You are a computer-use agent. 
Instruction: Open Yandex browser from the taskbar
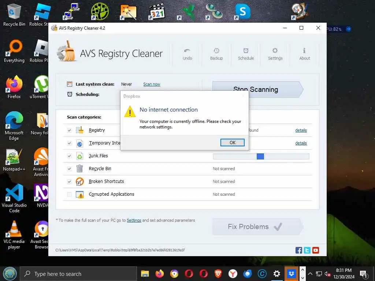point(233,274)
